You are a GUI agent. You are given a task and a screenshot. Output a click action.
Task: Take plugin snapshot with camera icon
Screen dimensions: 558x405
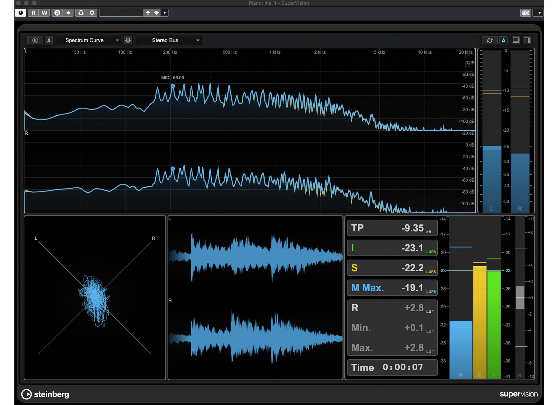click(526, 13)
